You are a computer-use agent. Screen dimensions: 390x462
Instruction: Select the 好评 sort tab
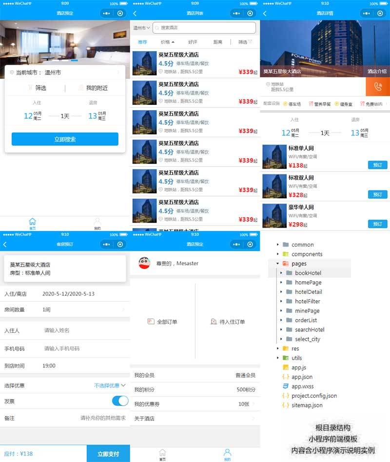193,42
